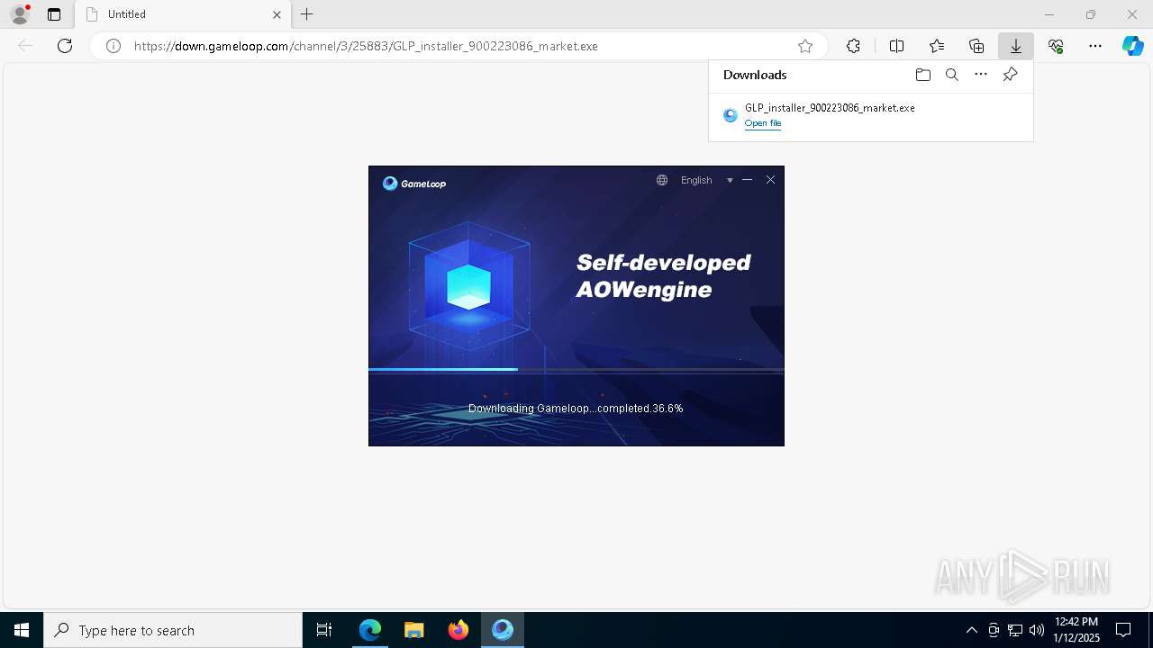The image size is (1153, 648).
Task: Click the GameLoop logo in installer
Action: coord(414,184)
